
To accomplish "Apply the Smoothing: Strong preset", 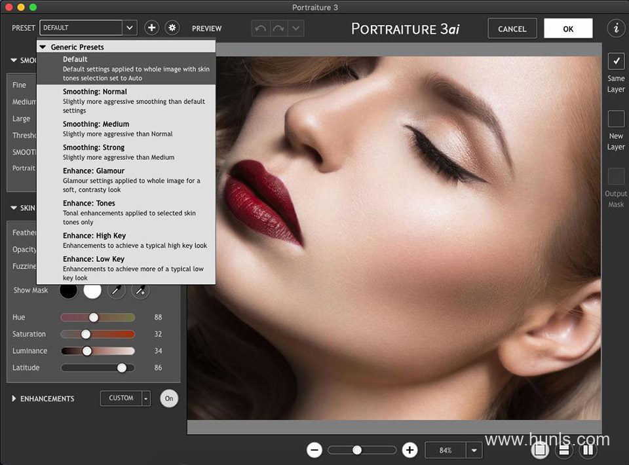I will [x=126, y=152].
